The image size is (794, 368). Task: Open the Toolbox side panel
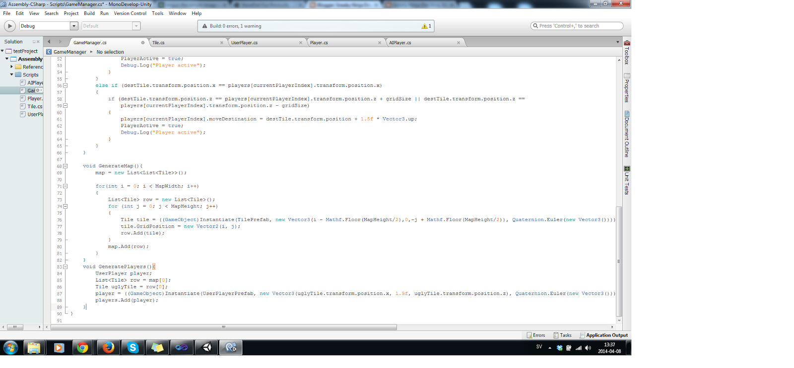click(x=627, y=53)
